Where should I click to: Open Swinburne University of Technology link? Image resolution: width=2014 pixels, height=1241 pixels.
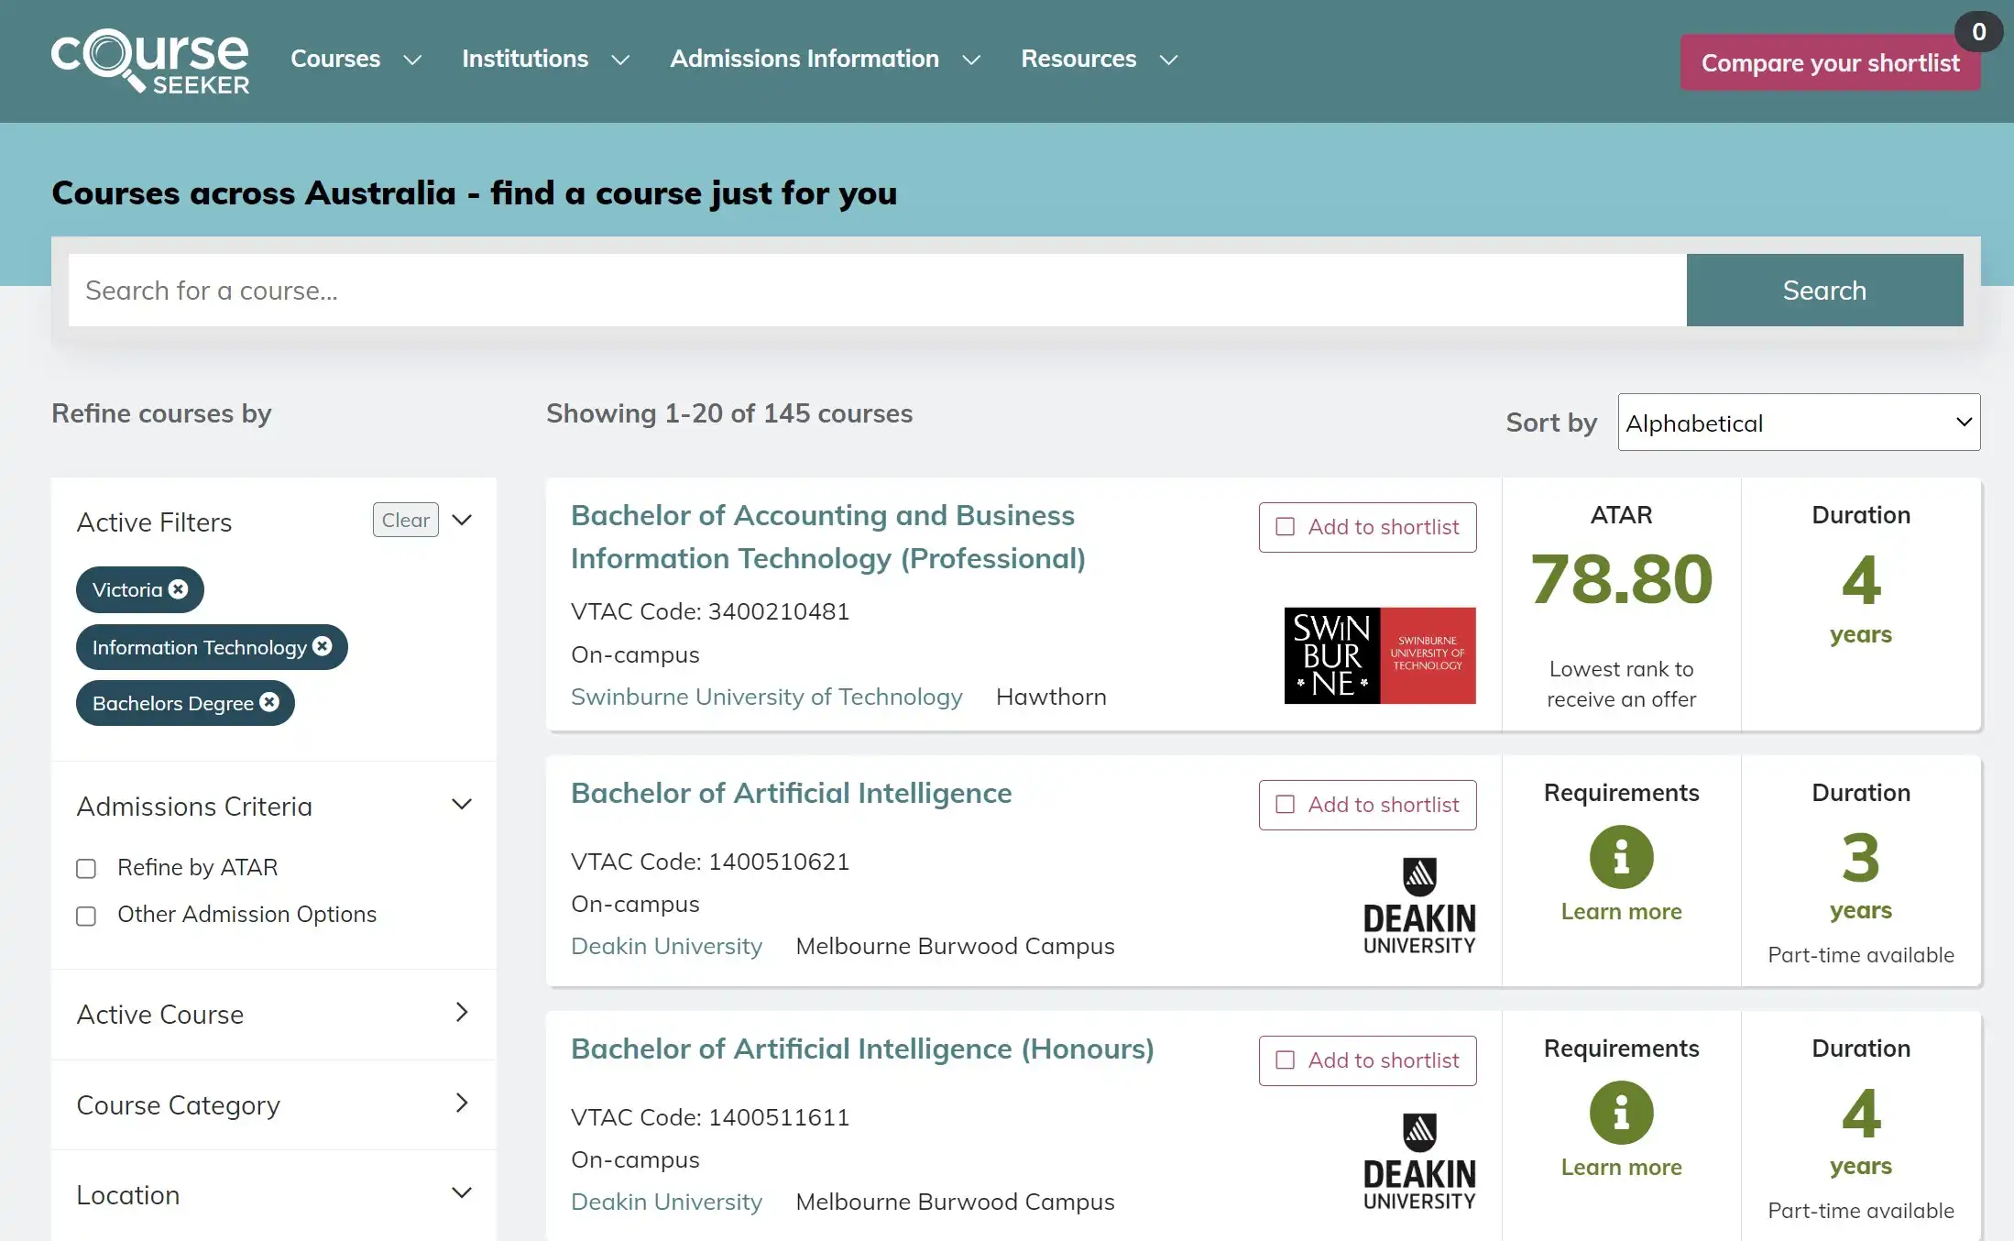click(x=766, y=697)
